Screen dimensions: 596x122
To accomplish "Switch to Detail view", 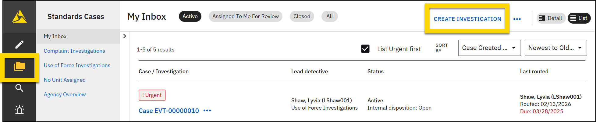I will pyautogui.click(x=551, y=18).
